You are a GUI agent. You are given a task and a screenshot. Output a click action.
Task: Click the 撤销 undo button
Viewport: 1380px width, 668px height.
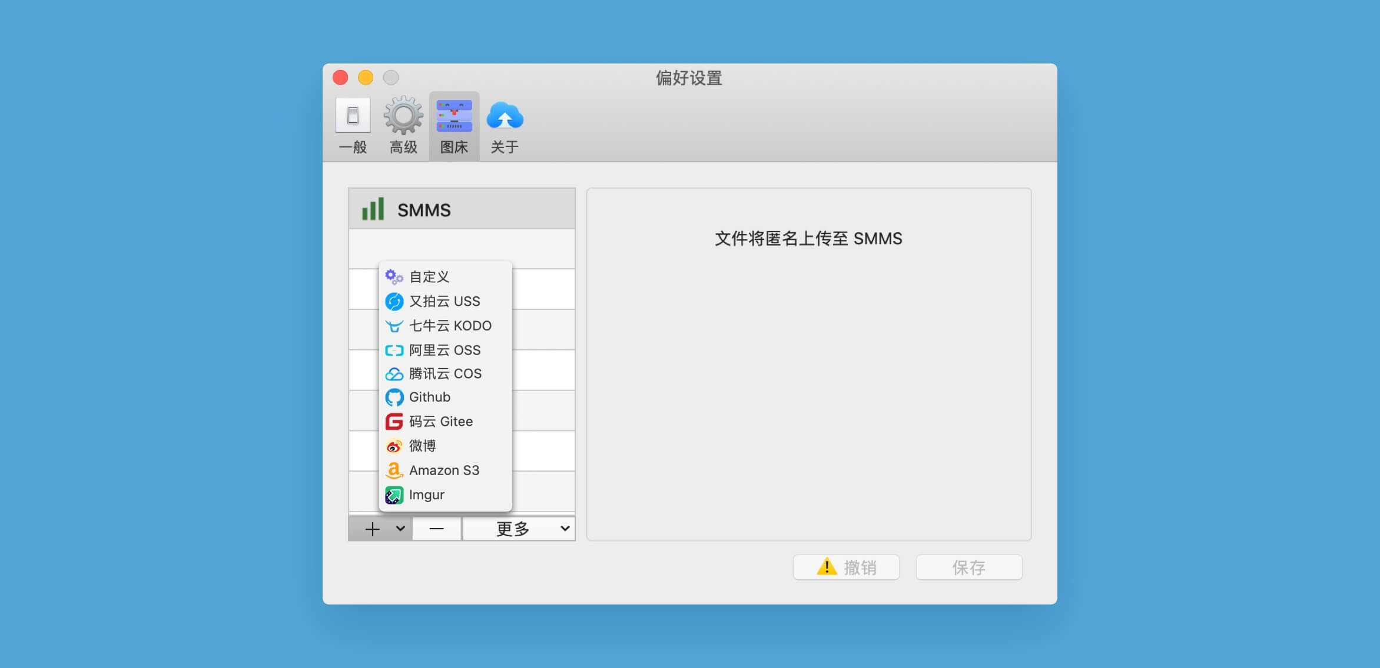(846, 567)
